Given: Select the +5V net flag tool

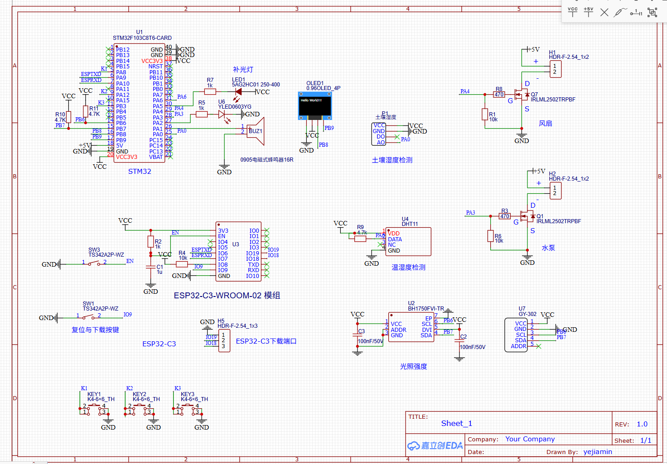Looking at the screenshot, I should 589,12.
